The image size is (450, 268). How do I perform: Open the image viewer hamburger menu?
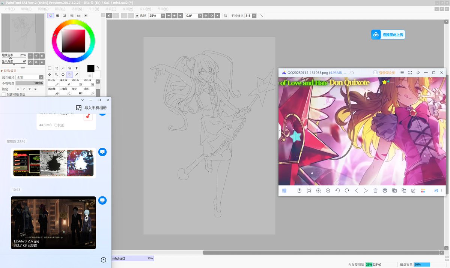click(x=402, y=73)
